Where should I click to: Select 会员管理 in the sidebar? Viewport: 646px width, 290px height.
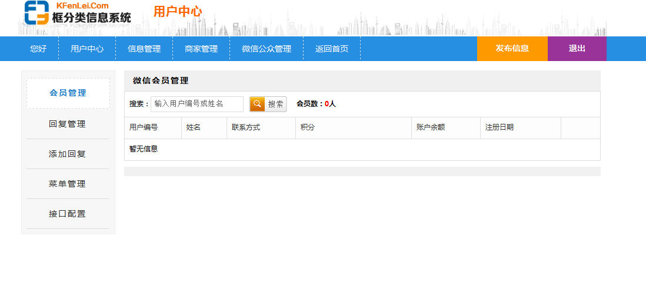[x=68, y=93]
